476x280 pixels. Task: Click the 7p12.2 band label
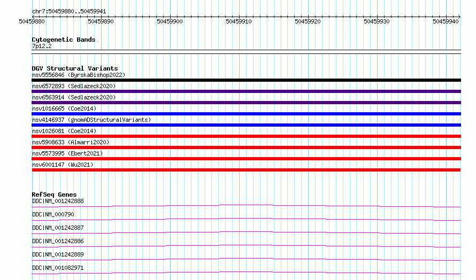coord(42,46)
